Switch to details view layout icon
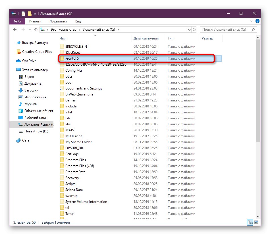 (250, 222)
